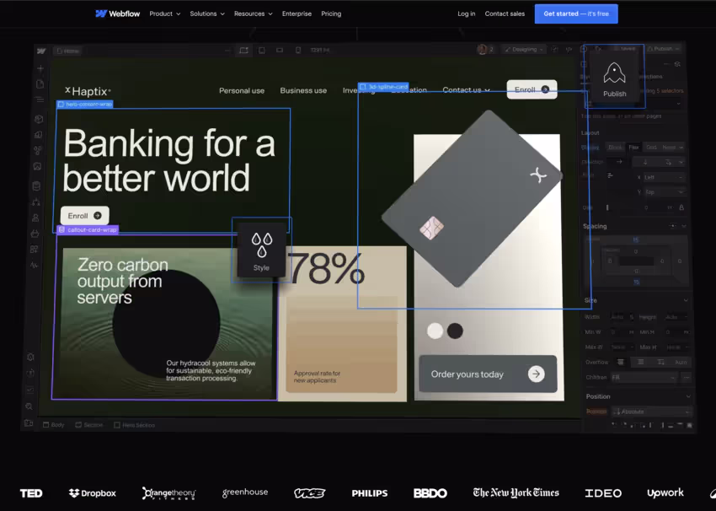The height and width of the screenshot is (511, 716).
Task: Click Personal use in the Haptix nav
Action: (242, 90)
